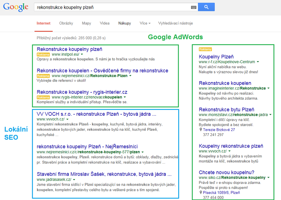Open Vyhledávací nástroje search tools
This screenshot has height=200, width=281.
[175, 23]
